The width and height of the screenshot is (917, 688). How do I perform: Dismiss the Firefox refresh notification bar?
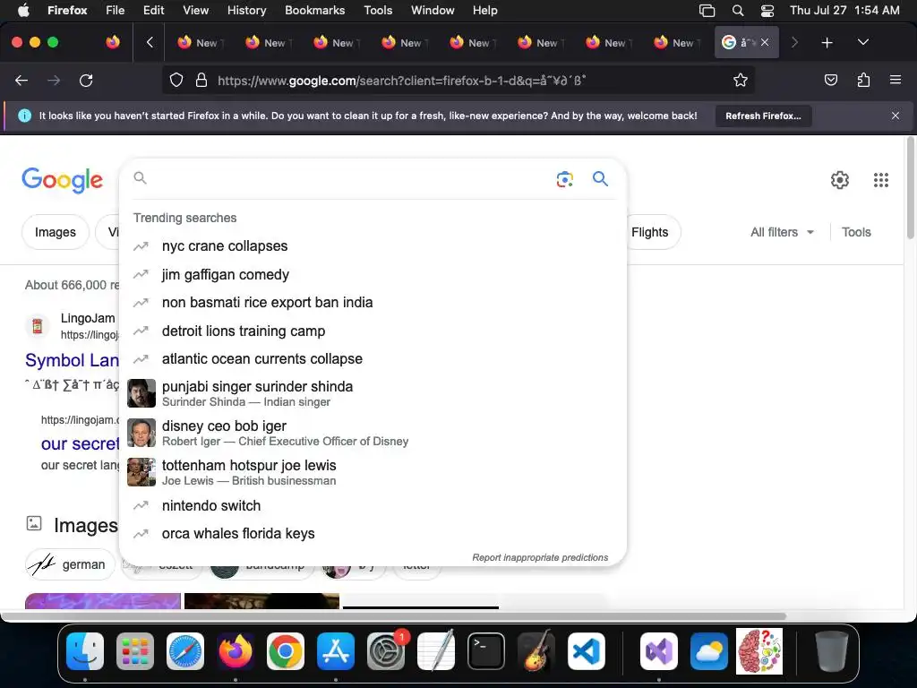tap(895, 116)
